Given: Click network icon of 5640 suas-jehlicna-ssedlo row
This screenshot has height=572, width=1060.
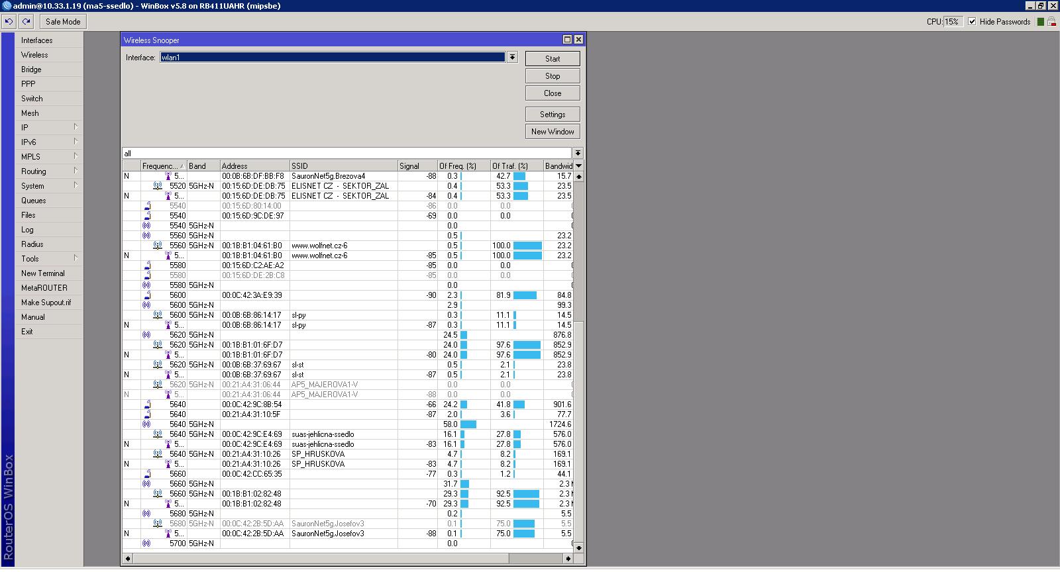Looking at the screenshot, I should tap(158, 434).
